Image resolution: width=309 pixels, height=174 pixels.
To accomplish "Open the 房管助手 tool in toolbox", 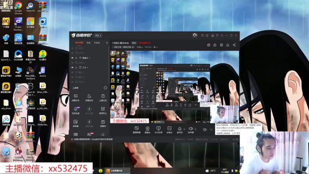I will click(89, 98).
